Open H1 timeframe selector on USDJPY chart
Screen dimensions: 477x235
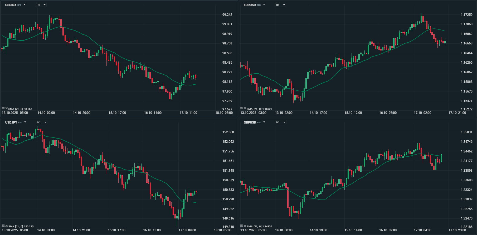[42, 122]
